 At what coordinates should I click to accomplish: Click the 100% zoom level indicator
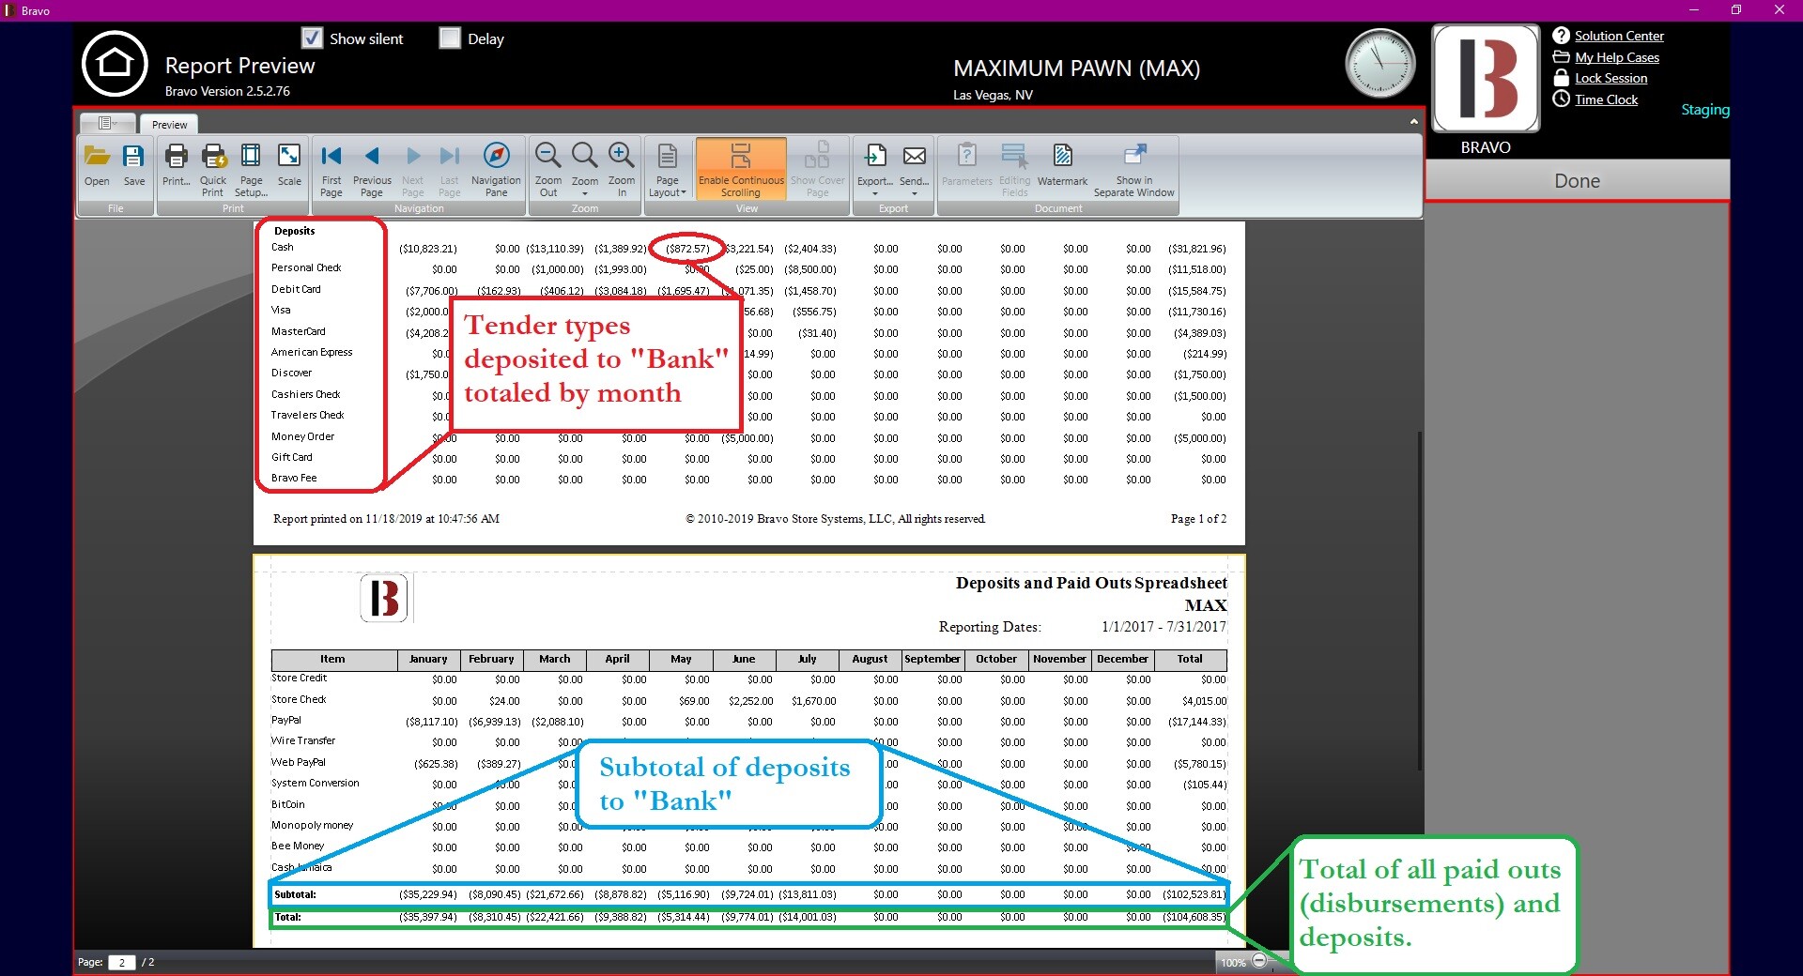[x=1233, y=962]
